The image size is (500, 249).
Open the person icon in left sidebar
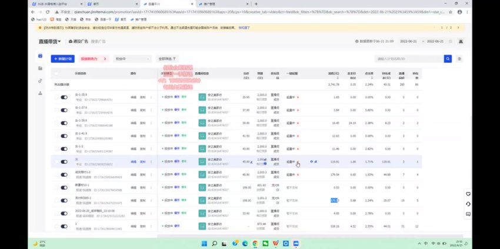coord(40,93)
